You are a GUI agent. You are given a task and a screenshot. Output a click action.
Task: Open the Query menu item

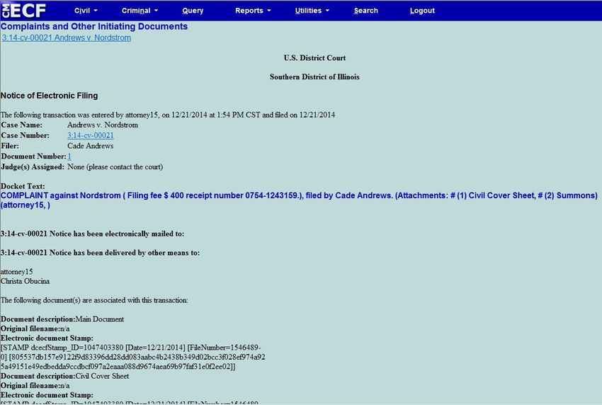click(x=193, y=11)
